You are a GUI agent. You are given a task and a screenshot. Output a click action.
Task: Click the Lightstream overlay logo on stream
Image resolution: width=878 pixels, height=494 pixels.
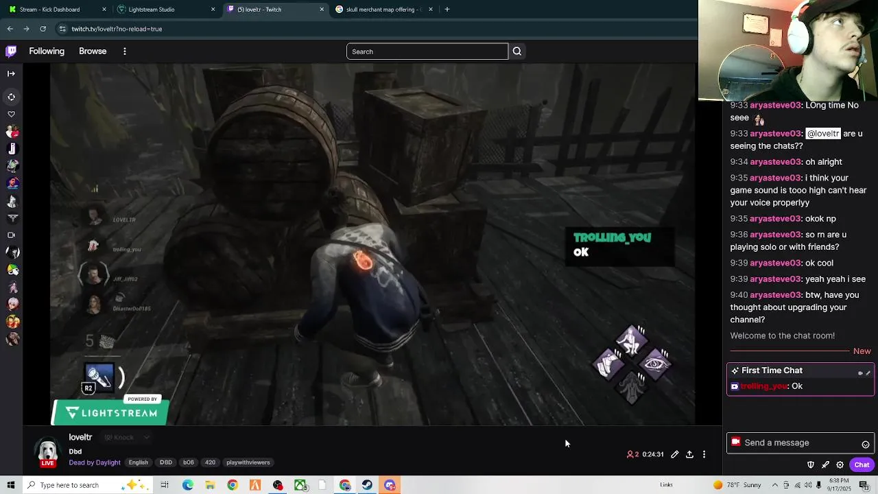pos(110,413)
